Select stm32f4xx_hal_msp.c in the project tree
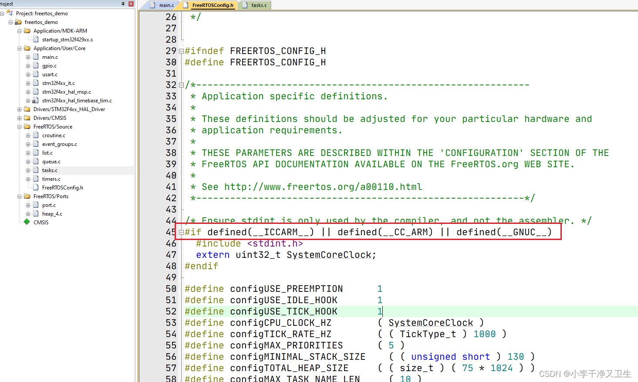The width and height of the screenshot is (638, 382). tap(66, 92)
